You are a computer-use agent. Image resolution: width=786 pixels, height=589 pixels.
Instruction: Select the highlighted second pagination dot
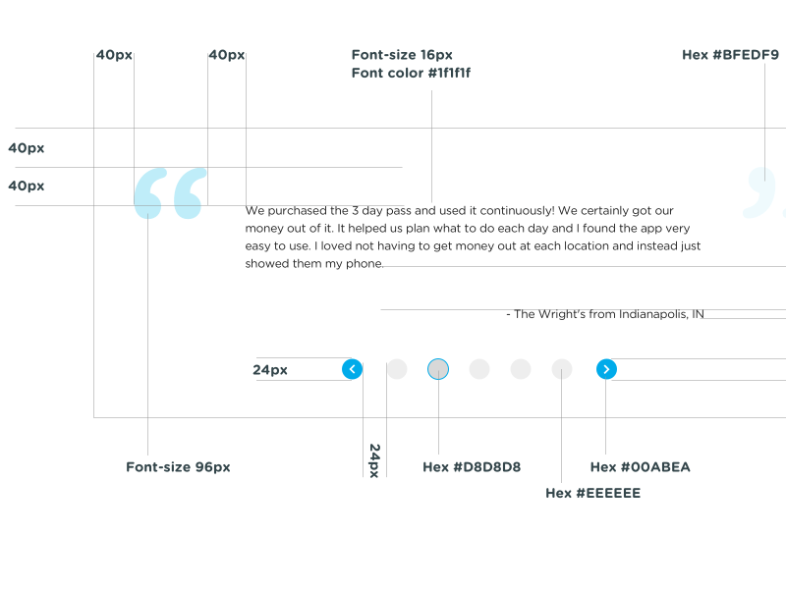click(438, 369)
